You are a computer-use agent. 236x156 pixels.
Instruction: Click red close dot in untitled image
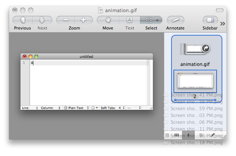point(25,56)
